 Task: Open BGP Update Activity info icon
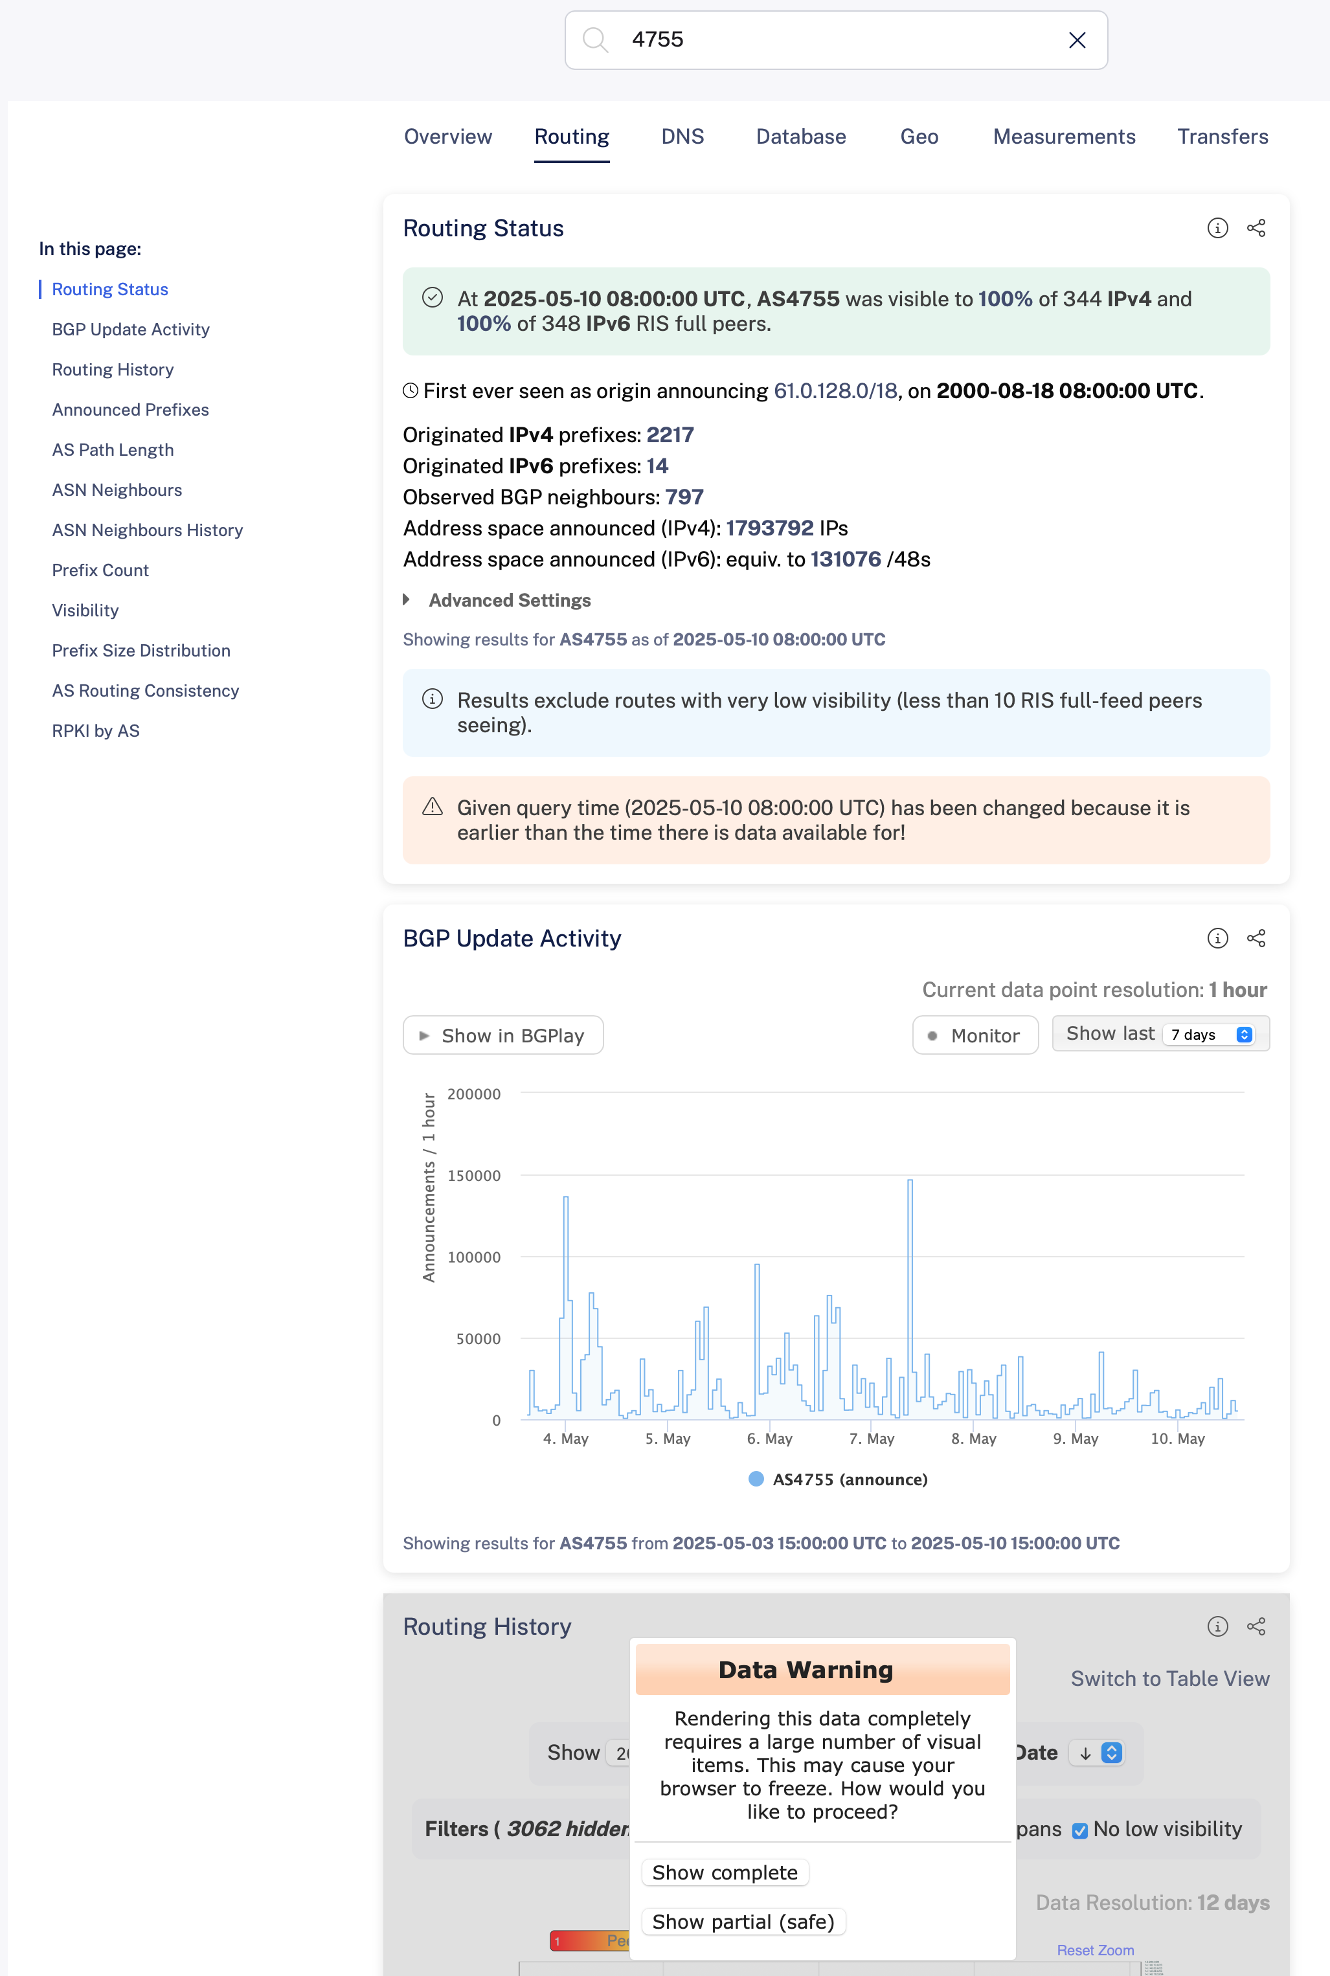pyautogui.click(x=1217, y=938)
